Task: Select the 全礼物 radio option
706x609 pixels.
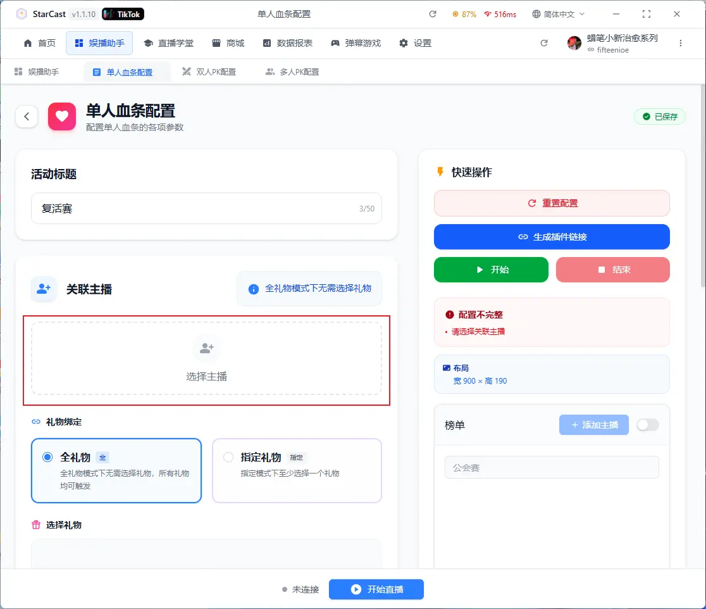Action: tap(47, 457)
